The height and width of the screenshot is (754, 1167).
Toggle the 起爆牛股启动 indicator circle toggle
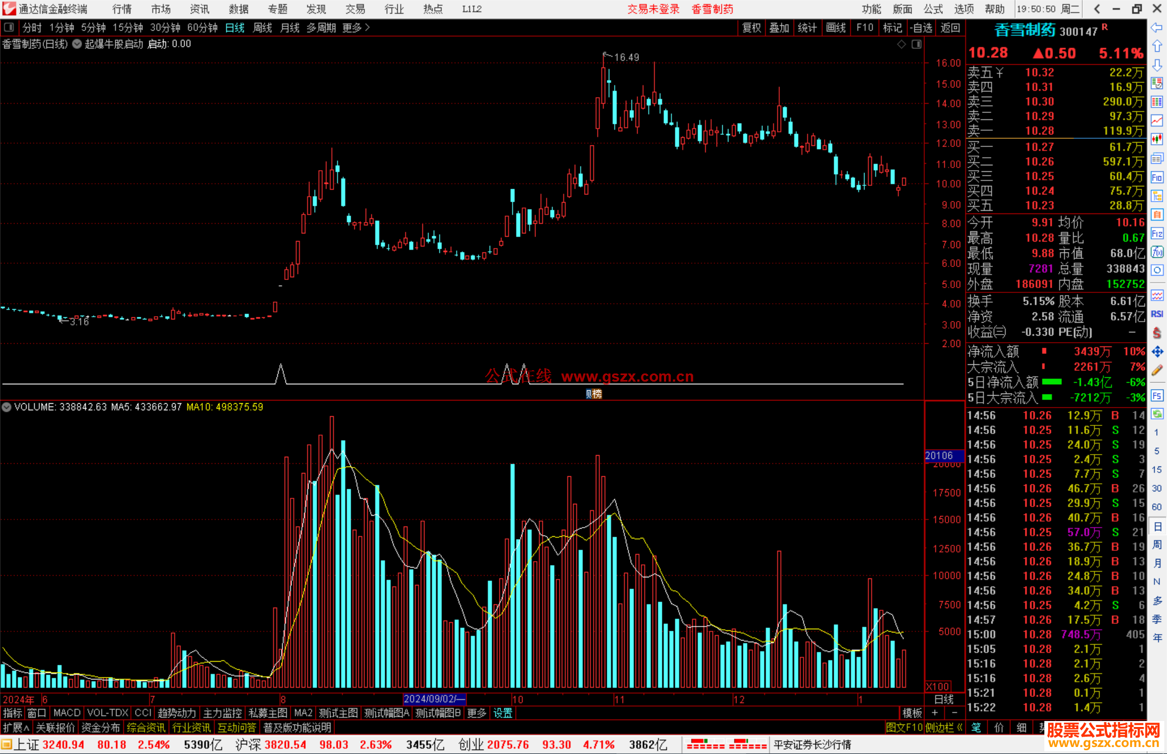point(77,44)
